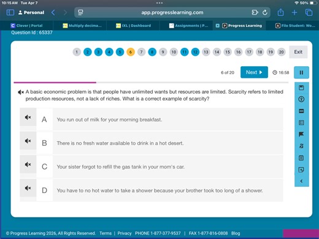Reload the page with the refresh icon

pyautogui.click(x=265, y=12)
